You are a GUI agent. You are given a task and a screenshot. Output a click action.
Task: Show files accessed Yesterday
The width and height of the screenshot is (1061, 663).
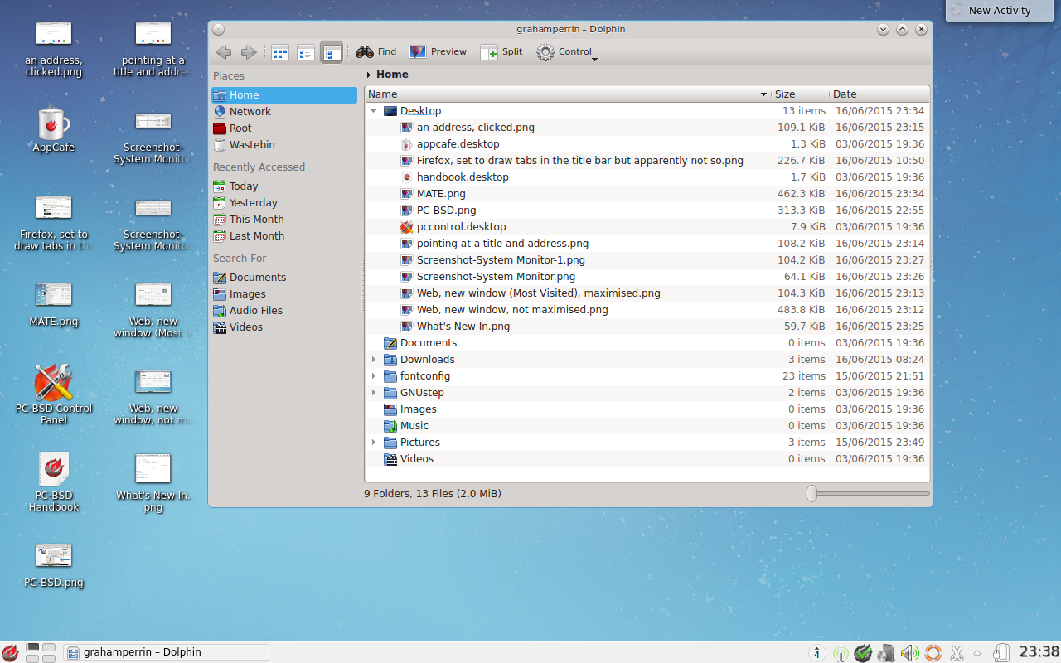[284, 203]
